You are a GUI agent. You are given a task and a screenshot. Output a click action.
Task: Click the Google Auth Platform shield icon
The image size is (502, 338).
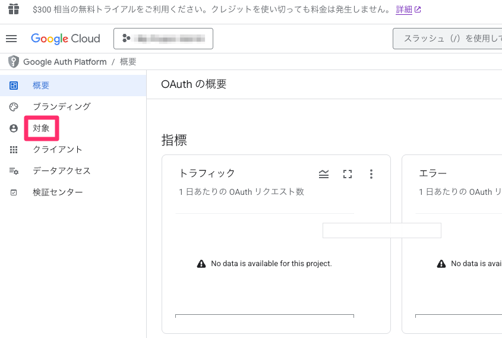coord(14,61)
